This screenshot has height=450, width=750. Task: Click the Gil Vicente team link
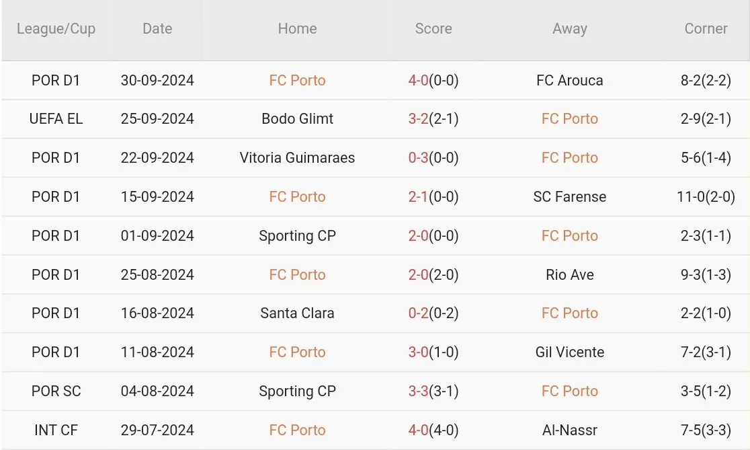click(x=570, y=352)
